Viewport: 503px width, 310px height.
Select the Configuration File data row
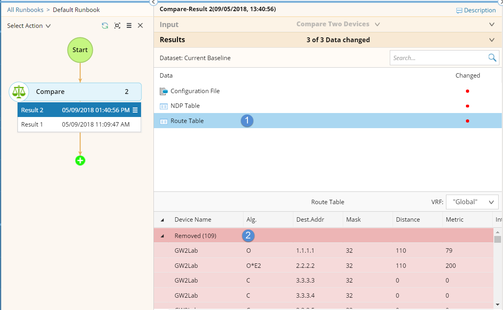[x=195, y=91]
